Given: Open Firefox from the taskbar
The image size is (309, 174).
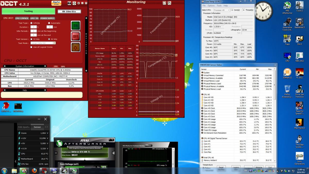Looking at the screenshot, I should click(x=34, y=171).
